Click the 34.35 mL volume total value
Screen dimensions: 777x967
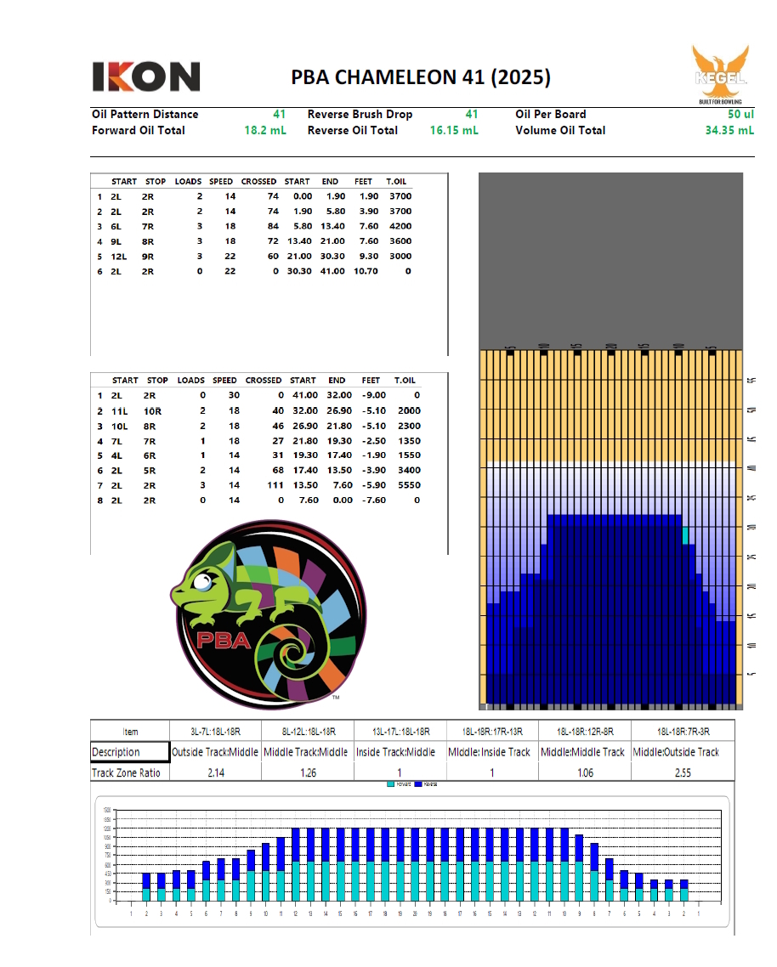(729, 130)
